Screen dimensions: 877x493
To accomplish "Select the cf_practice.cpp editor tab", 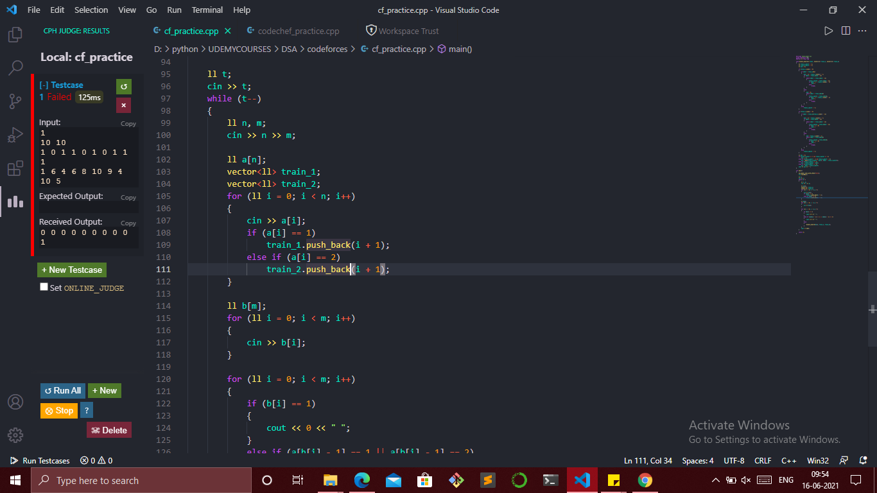I will coord(193,31).
